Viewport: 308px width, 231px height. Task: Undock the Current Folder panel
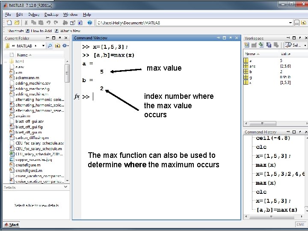coord(60,38)
